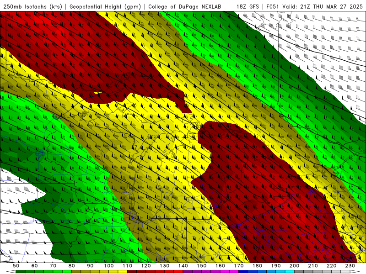Click the 170 label on the color scale
This screenshot has width=366, height=274.
[x=239, y=266]
